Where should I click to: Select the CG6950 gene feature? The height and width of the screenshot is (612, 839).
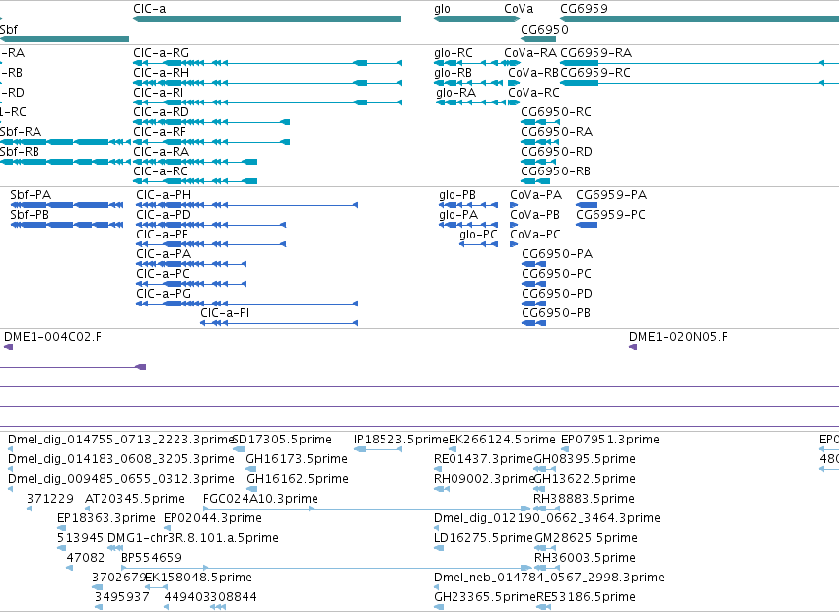pos(538,39)
